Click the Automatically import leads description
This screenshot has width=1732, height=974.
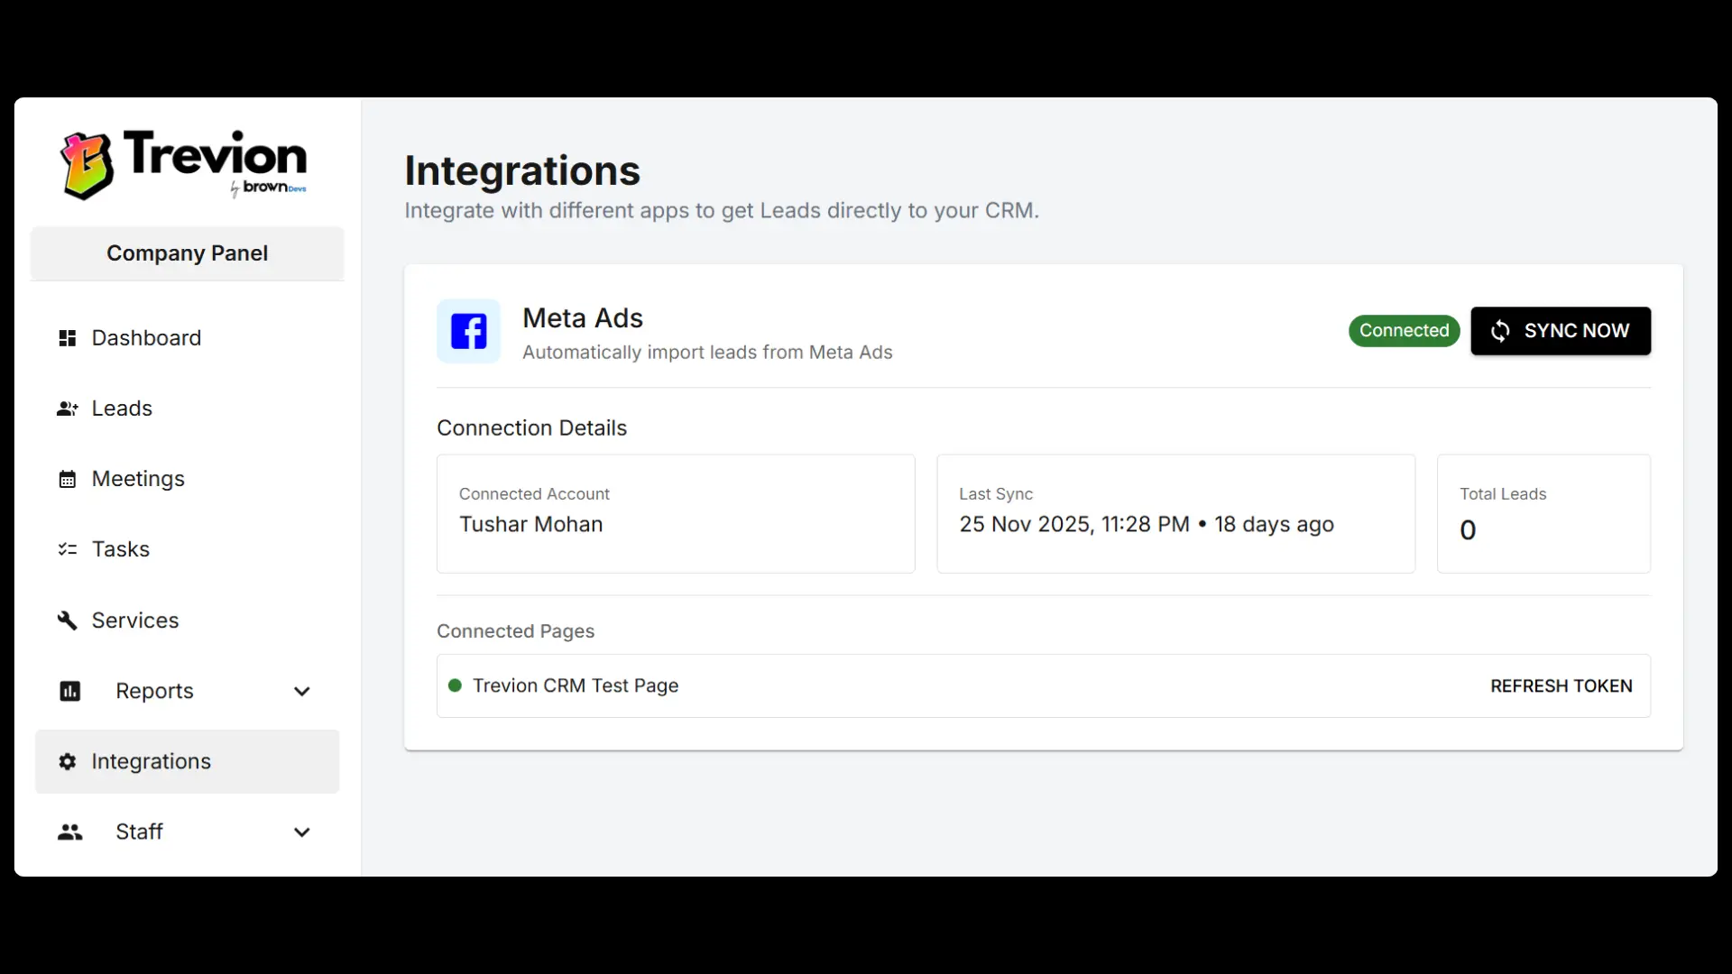[707, 353]
